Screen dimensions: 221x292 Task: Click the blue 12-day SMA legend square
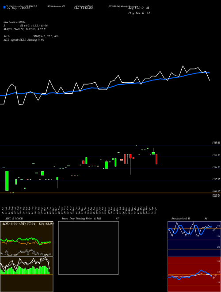click(x=4, y=7)
